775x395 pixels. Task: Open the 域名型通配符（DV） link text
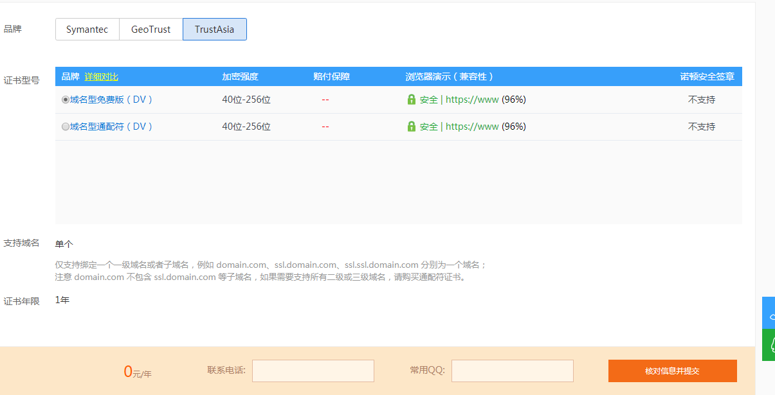[x=112, y=127]
